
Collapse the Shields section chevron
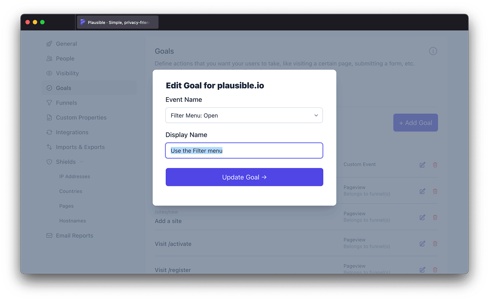[x=82, y=162]
